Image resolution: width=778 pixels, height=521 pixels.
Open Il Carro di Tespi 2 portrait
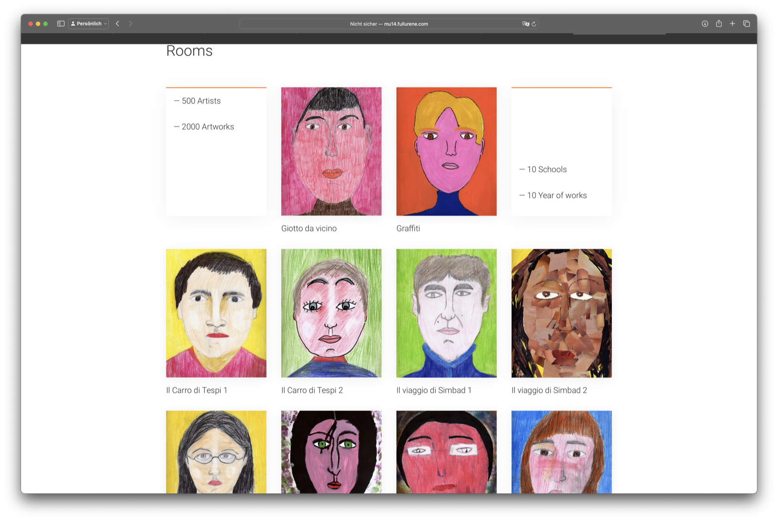(x=331, y=313)
